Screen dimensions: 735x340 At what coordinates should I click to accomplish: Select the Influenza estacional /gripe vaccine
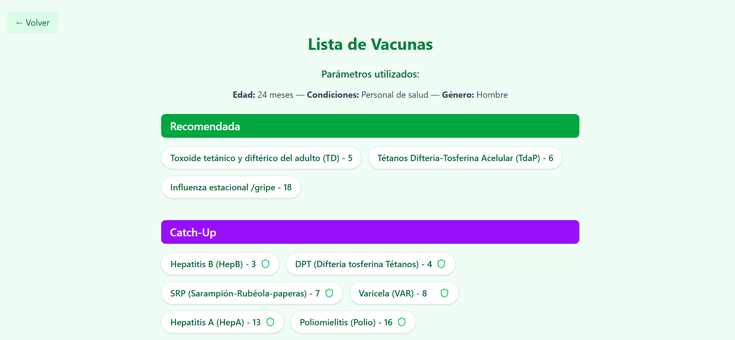coord(231,187)
